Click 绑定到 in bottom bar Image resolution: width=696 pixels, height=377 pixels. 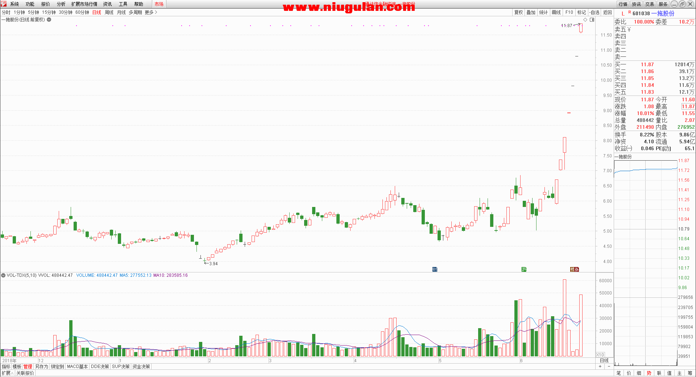(x=57, y=367)
